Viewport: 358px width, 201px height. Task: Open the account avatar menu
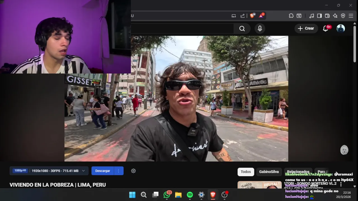click(340, 28)
